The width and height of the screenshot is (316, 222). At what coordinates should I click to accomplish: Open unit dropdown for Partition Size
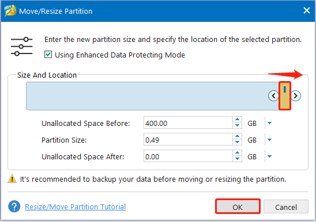pos(269,140)
